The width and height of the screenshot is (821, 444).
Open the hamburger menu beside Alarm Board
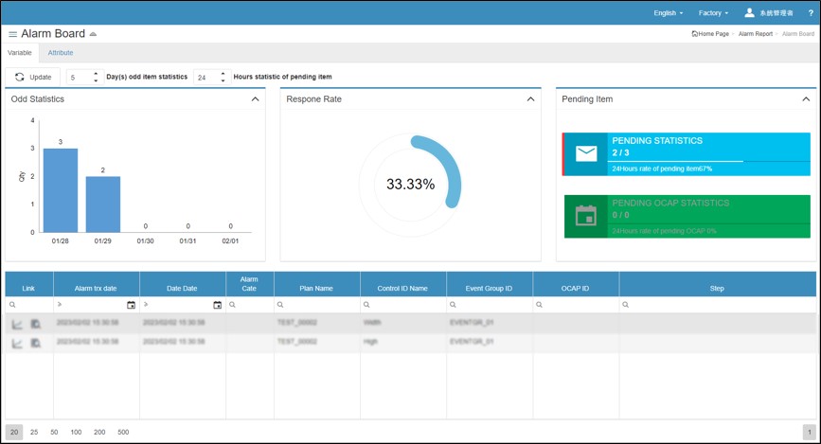[x=12, y=34]
